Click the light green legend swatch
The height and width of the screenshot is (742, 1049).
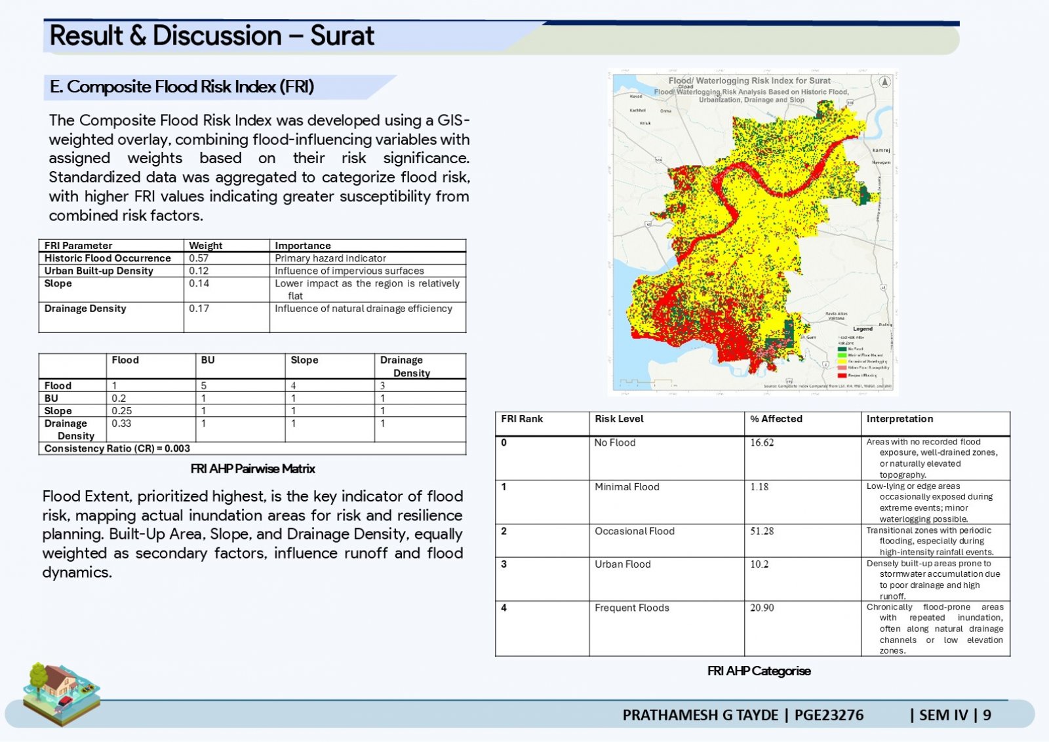[x=842, y=355]
